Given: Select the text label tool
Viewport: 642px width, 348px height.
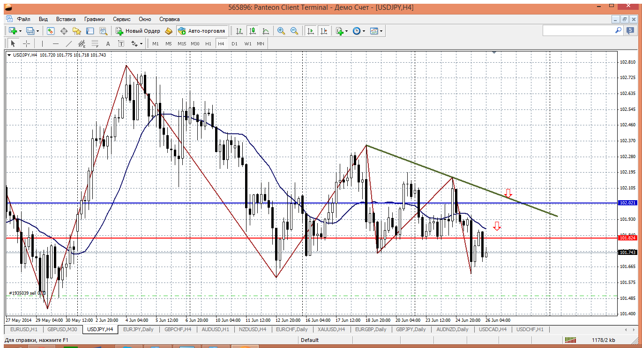Looking at the screenshot, I should click(121, 43).
